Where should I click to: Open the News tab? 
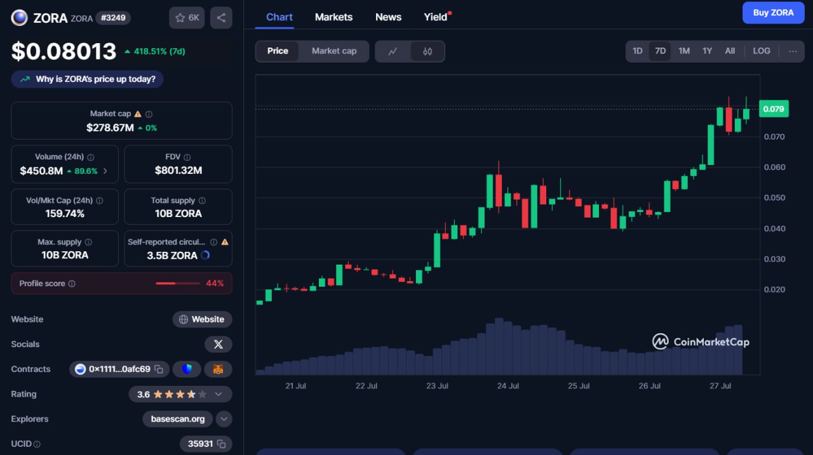[388, 17]
